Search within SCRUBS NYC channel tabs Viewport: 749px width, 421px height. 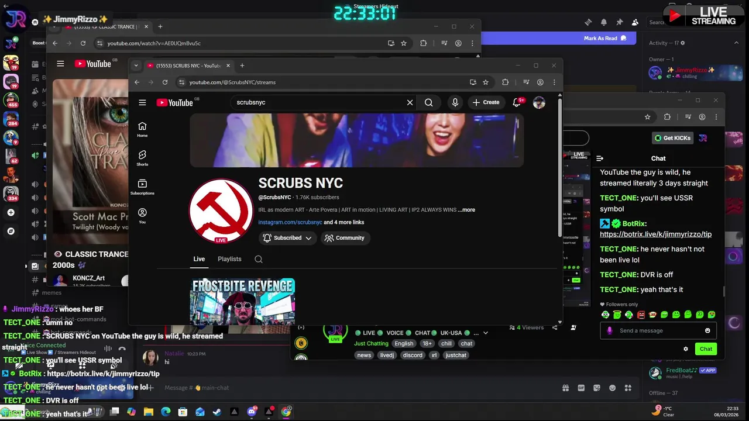[259, 259]
